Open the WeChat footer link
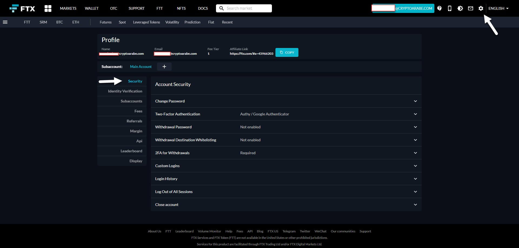Image resolution: width=519 pixels, height=248 pixels. tap(320, 231)
